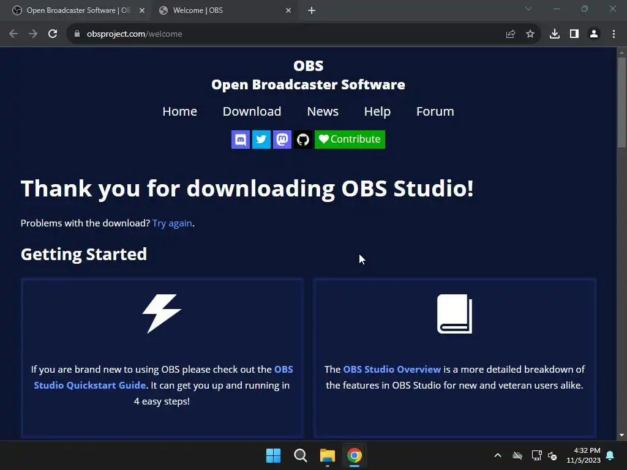View site information lock icon
The width and height of the screenshot is (627, 470).
(x=77, y=34)
